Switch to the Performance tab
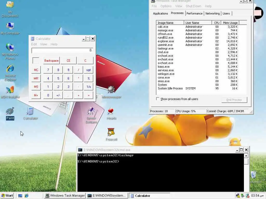 194,13
